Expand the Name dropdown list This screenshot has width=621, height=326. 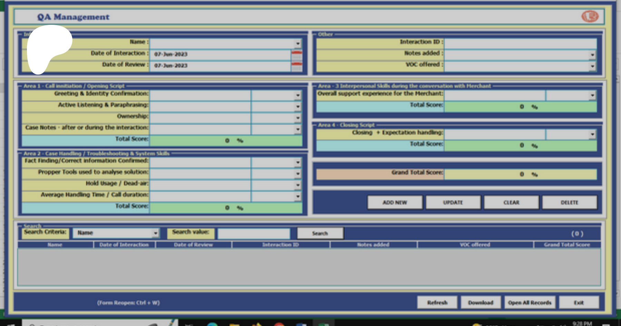(298, 43)
